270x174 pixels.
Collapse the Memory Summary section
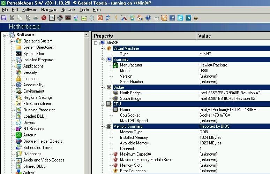102,126
